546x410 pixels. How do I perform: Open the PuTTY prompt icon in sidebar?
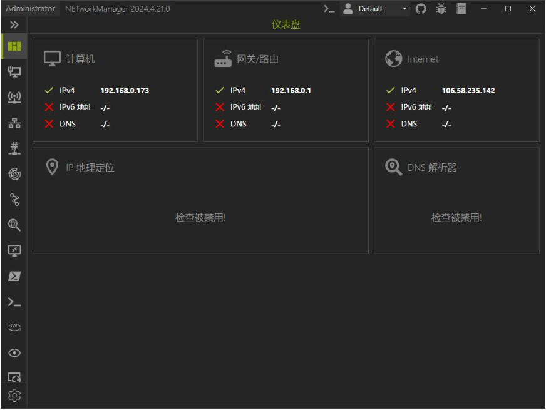(14, 302)
